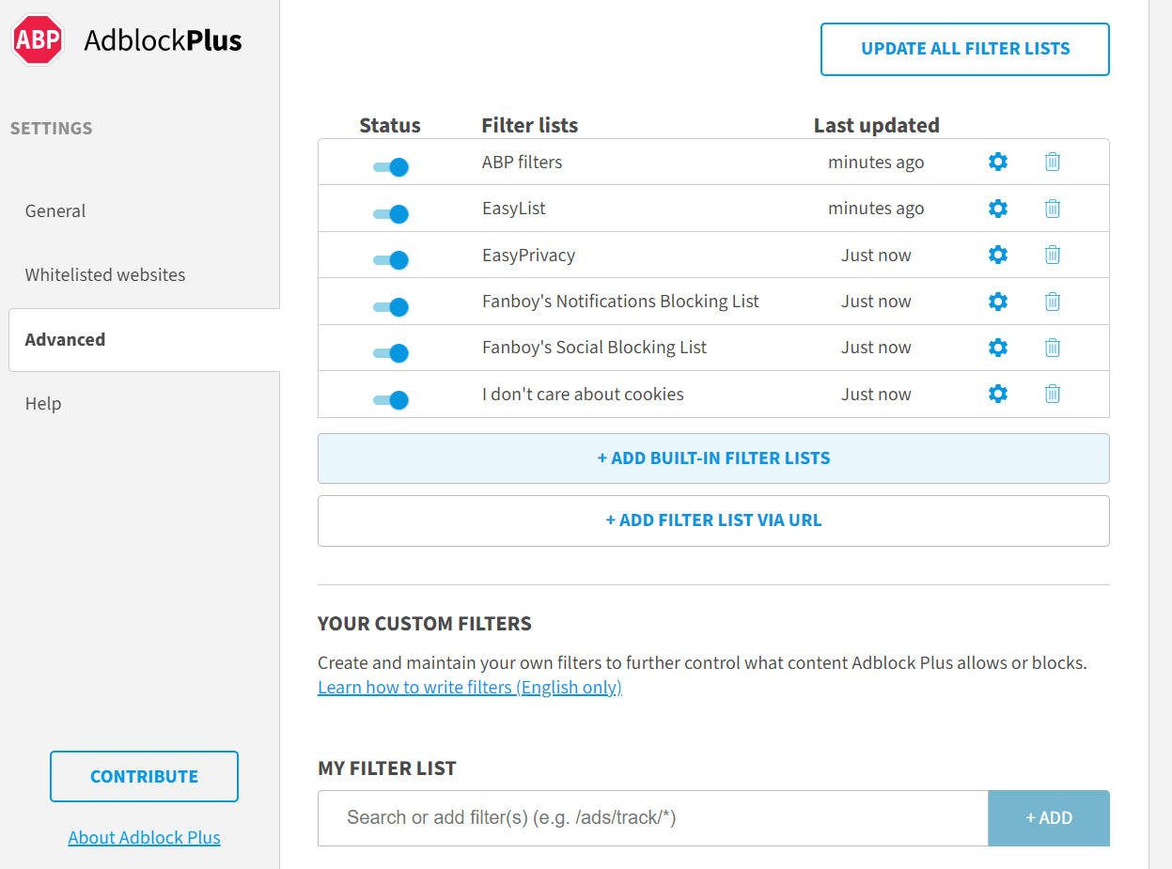This screenshot has width=1172, height=869.
Task: Open gear for Fanboy's Notifications Blocking List
Action: pyautogui.click(x=997, y=301)
